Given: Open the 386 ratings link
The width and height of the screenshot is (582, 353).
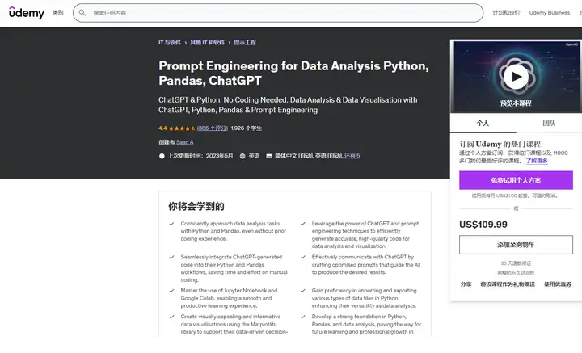Looking at the screenshot, I should point(213,128).
